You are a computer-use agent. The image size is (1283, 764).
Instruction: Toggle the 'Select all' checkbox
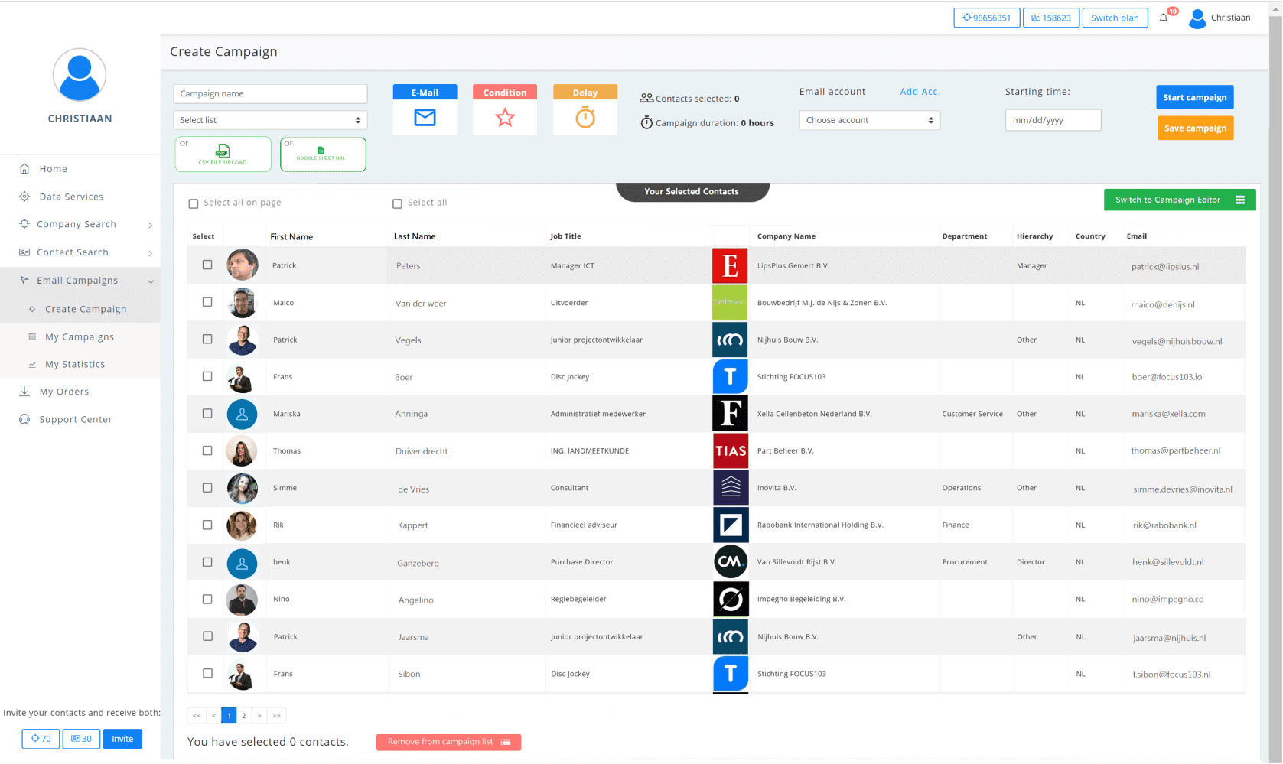tap(397, 203)
